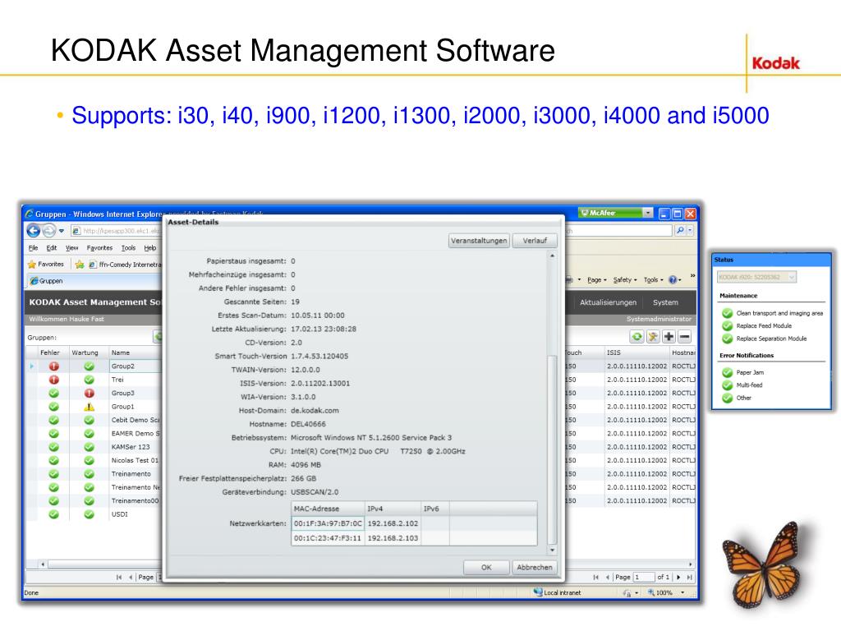The width and height of the screenshot is (841, 631).
Task: Click the Other error status check icon
Action: coord(728,398)
